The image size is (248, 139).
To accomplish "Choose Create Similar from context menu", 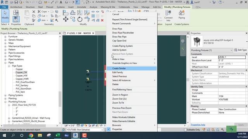I will [x=132, y=68].
